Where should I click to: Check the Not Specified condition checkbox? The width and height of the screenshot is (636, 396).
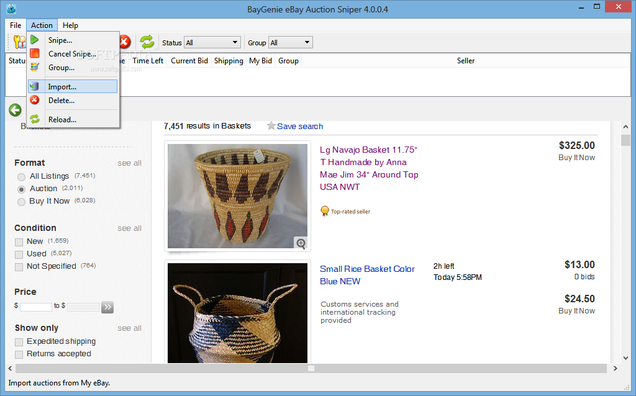19,267
